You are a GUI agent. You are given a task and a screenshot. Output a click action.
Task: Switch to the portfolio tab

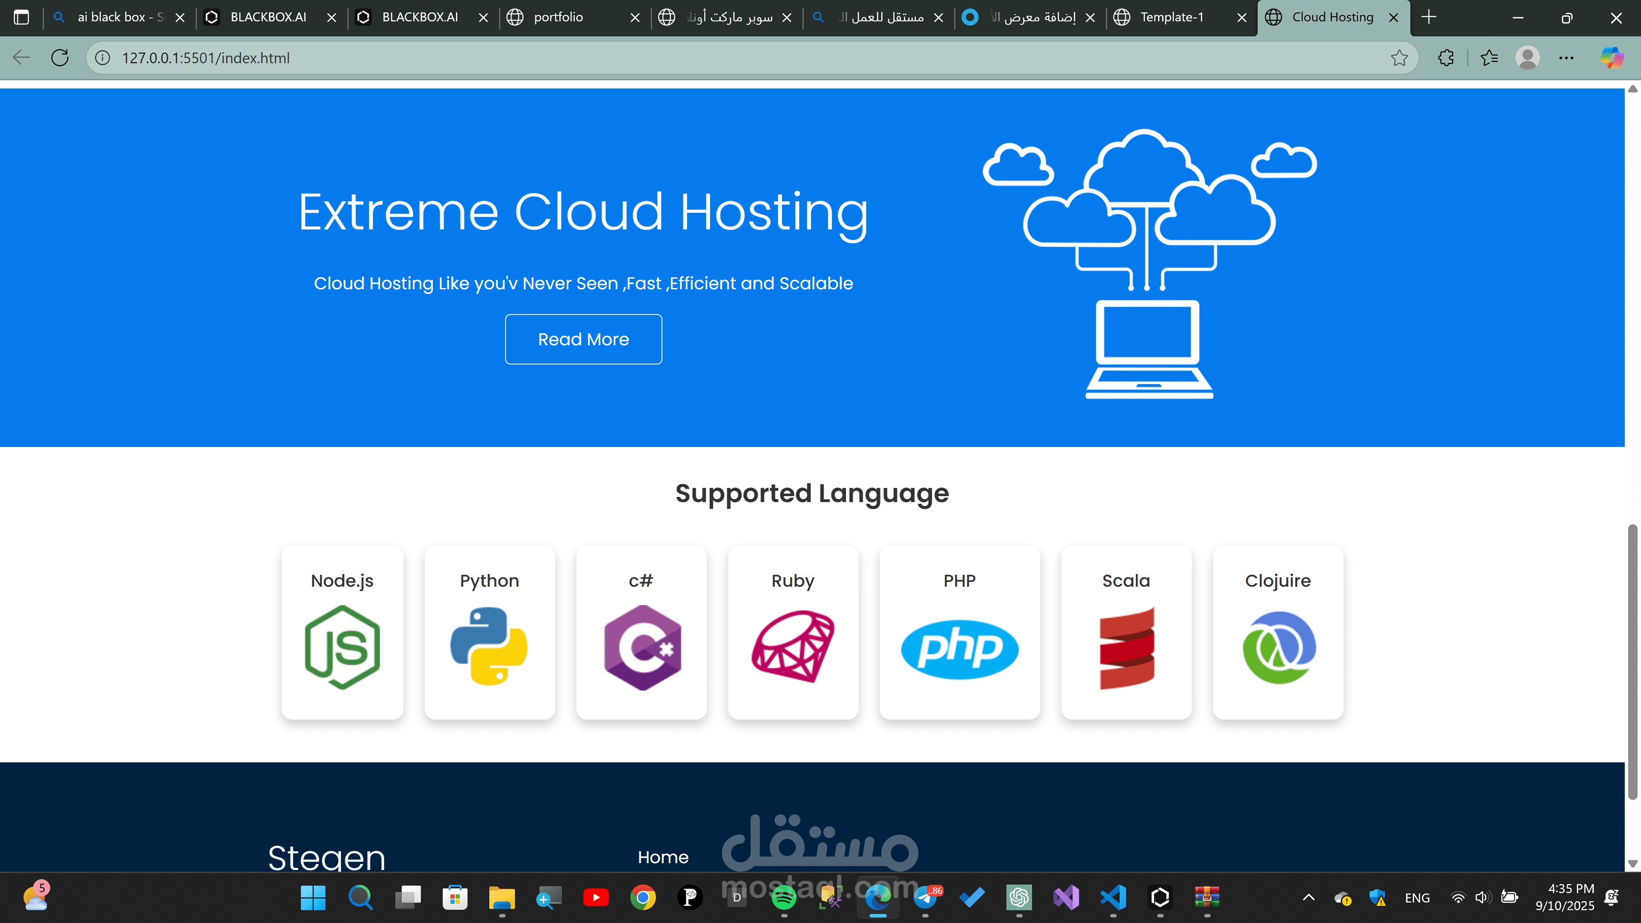click(x=558, y=17)
